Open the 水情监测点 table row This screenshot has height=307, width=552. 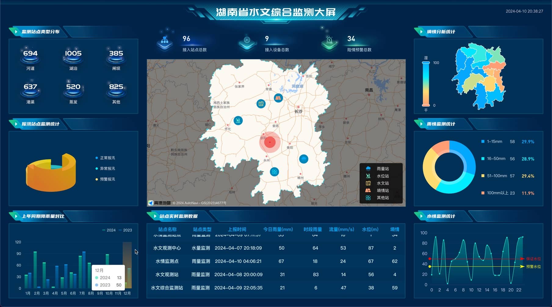[x=276, y=261]
